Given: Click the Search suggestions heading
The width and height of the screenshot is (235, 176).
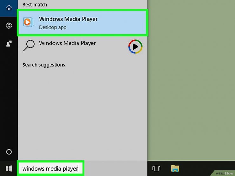Looking at the screenshot, I should (44, 65).
